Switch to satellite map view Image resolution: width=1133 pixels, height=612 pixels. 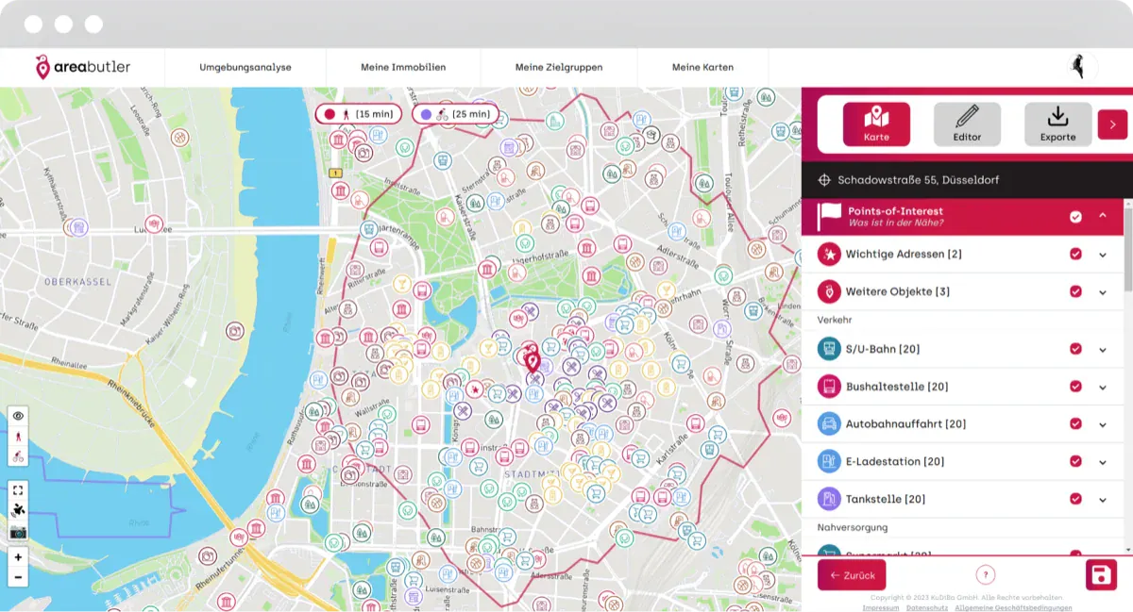pos(18,510)
